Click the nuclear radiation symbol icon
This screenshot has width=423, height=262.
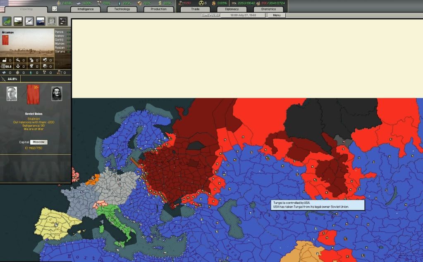[201, 3]
